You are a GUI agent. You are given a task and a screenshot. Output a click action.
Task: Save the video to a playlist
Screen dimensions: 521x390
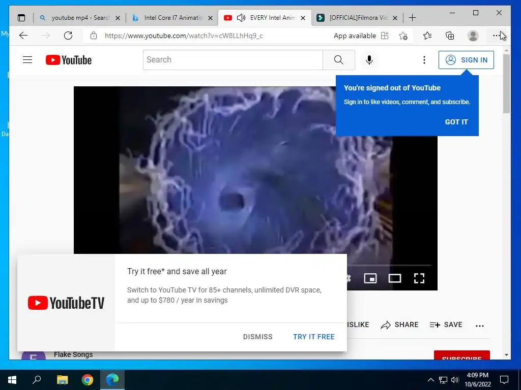coord(446,324)
